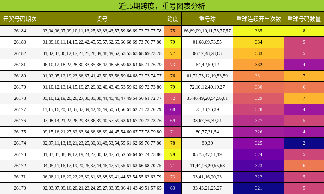Click span value 78 in row 26174

(173, 143)
